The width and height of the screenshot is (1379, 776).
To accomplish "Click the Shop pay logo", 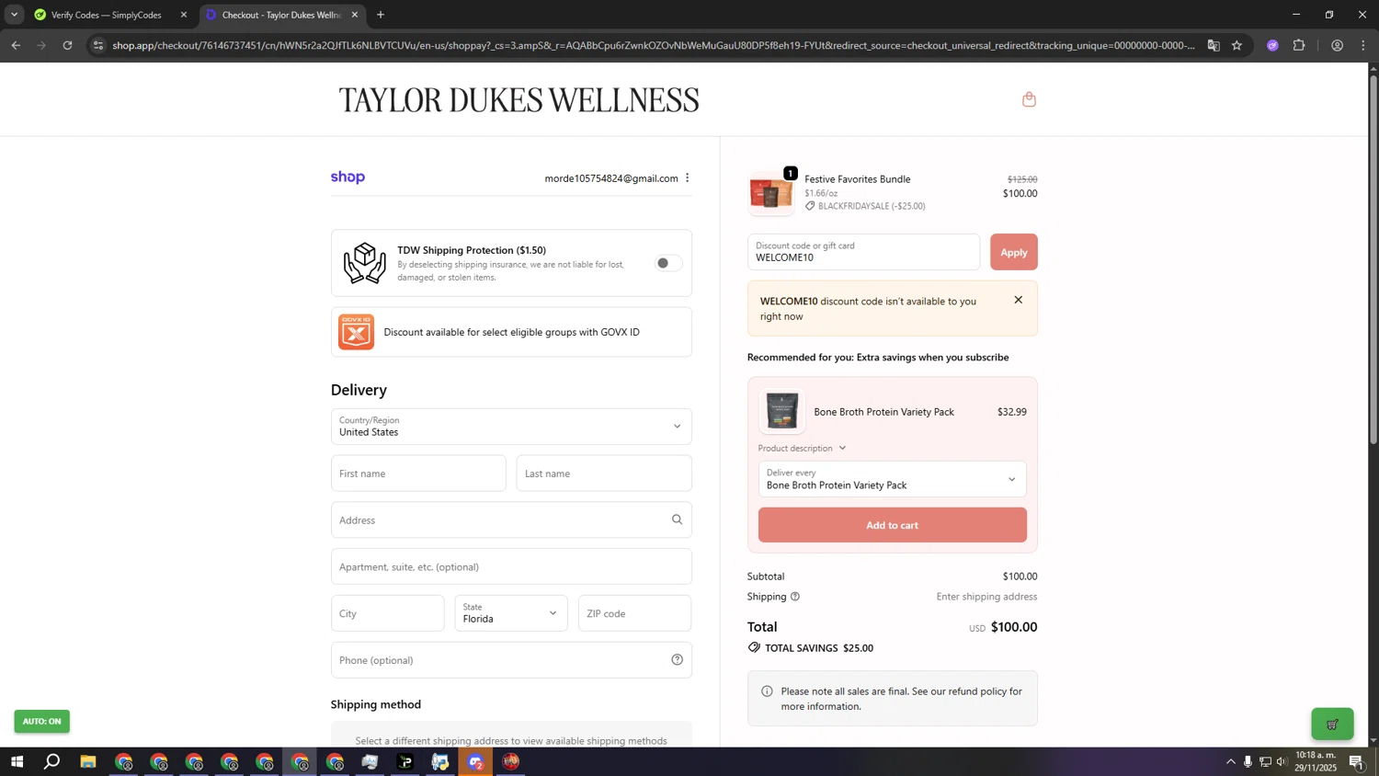I will pos(348,177).
